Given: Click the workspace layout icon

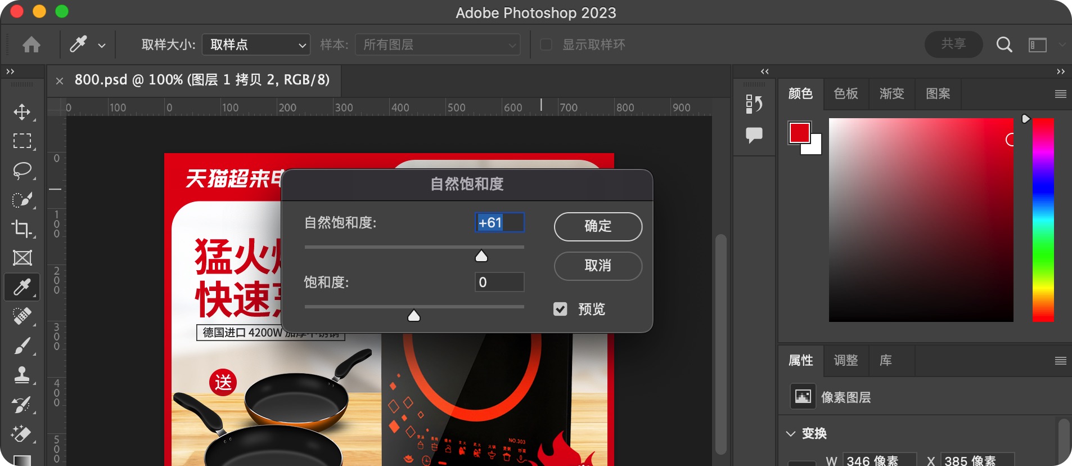Looking at the screenshot, I should (1037, 44).
